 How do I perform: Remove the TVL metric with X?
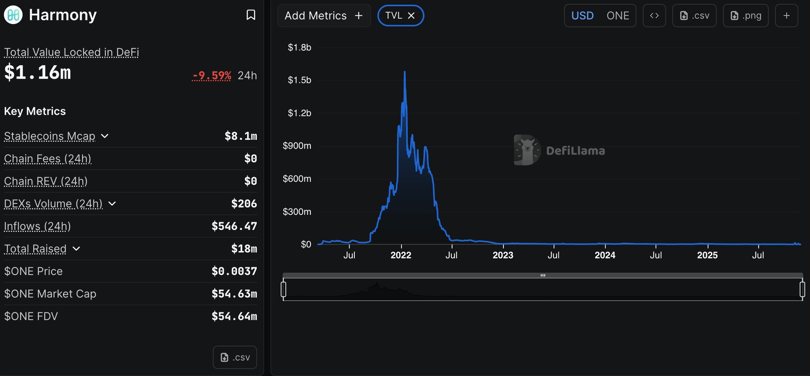(411, 15)
